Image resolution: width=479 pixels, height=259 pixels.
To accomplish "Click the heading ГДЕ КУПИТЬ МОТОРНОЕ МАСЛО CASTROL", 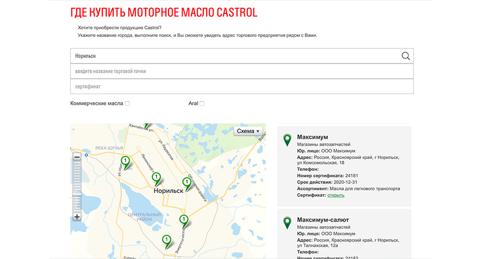I will click(164, 12).
